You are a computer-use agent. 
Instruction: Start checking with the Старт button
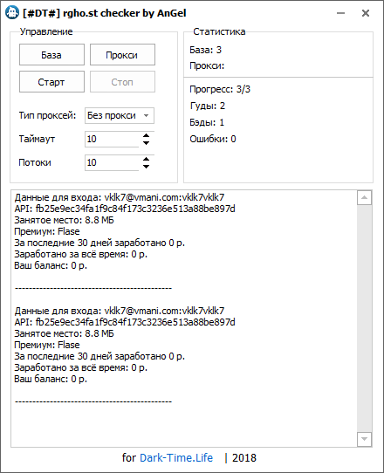coord(51,82)
